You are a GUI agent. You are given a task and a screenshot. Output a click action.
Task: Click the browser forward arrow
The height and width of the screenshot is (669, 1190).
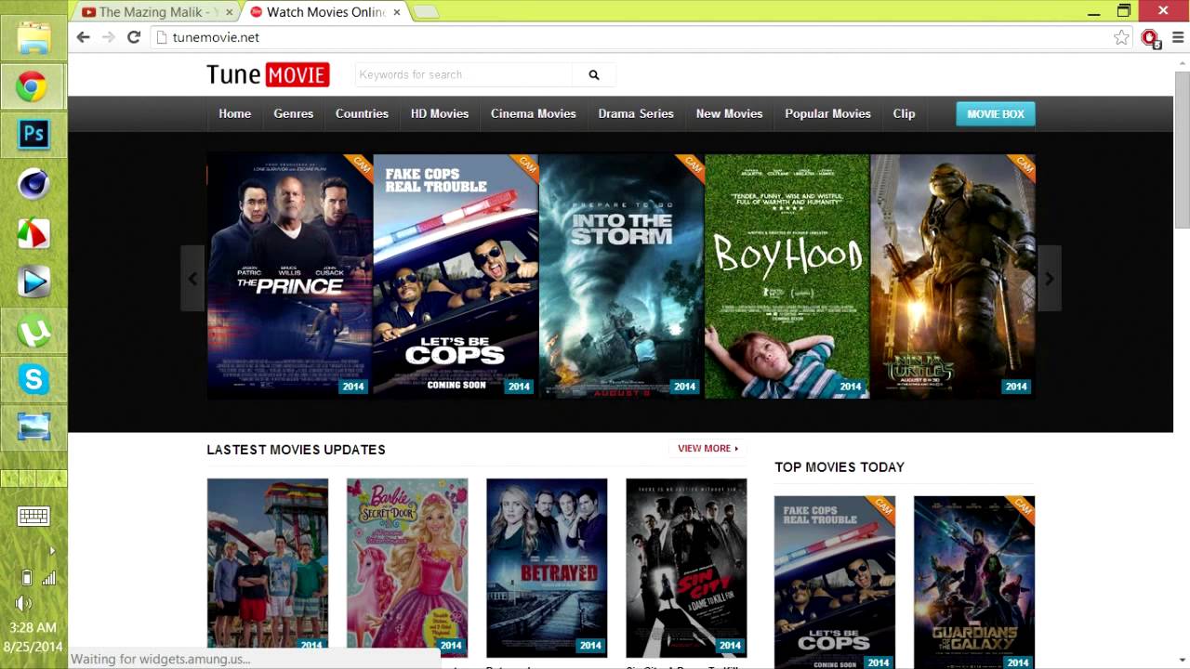[x=108, y=37]
